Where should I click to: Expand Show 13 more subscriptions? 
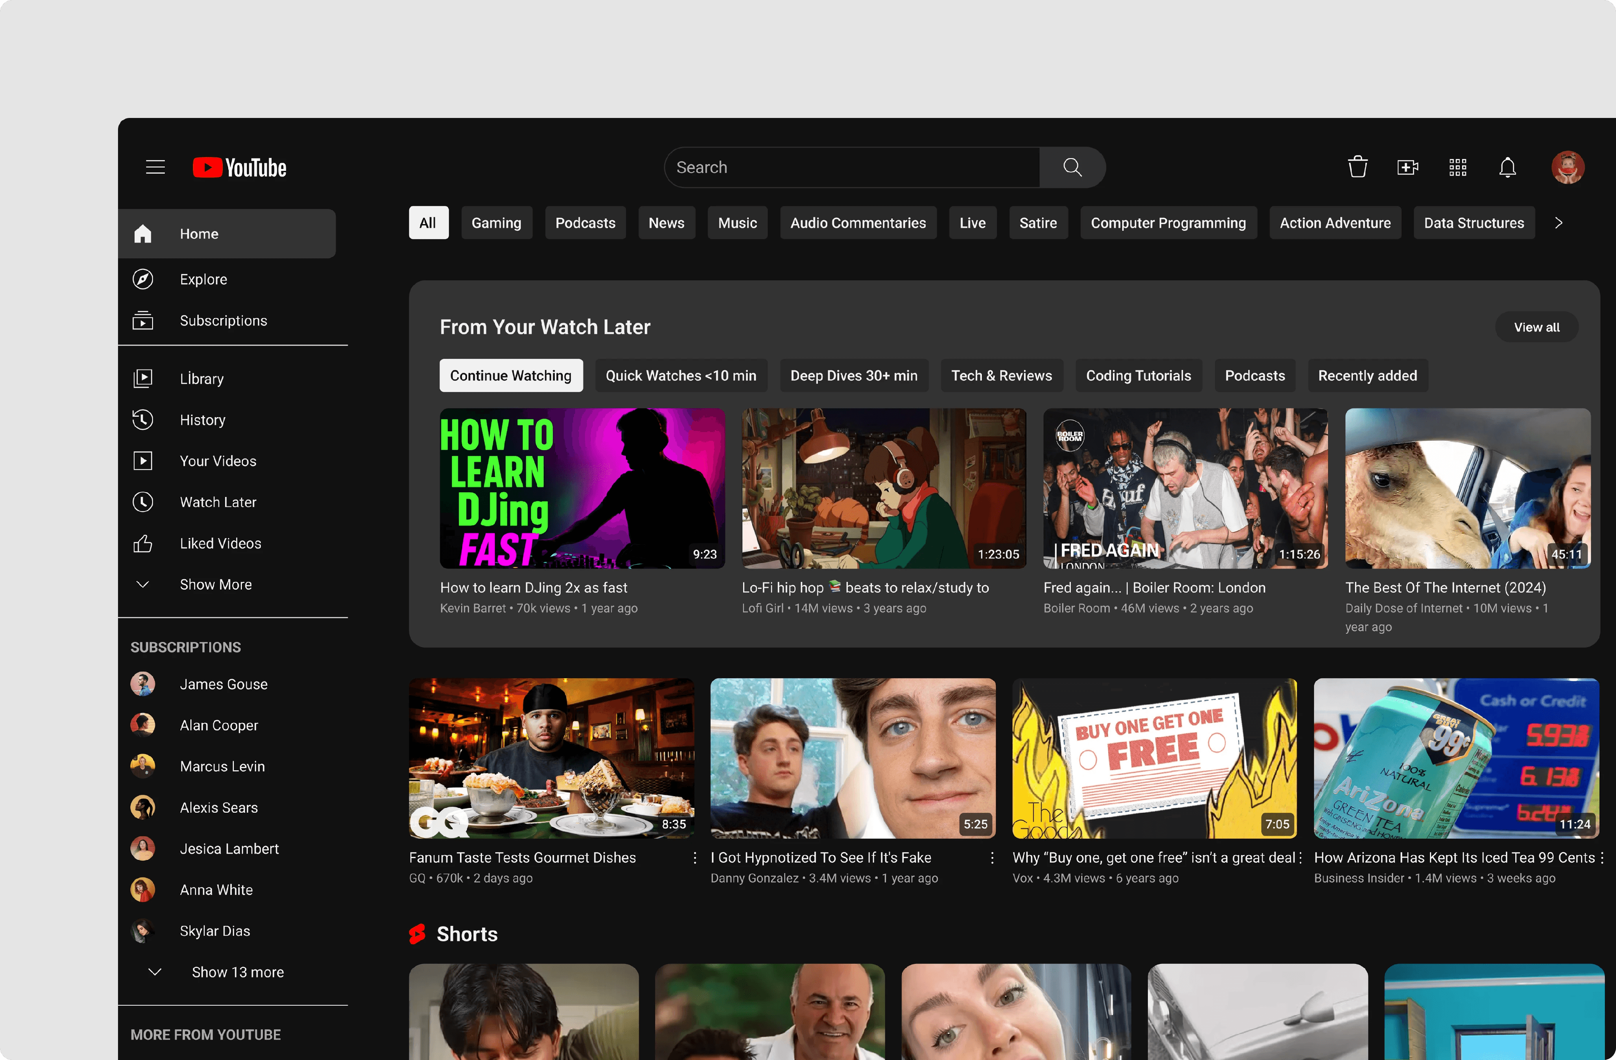tap(237, 972)
